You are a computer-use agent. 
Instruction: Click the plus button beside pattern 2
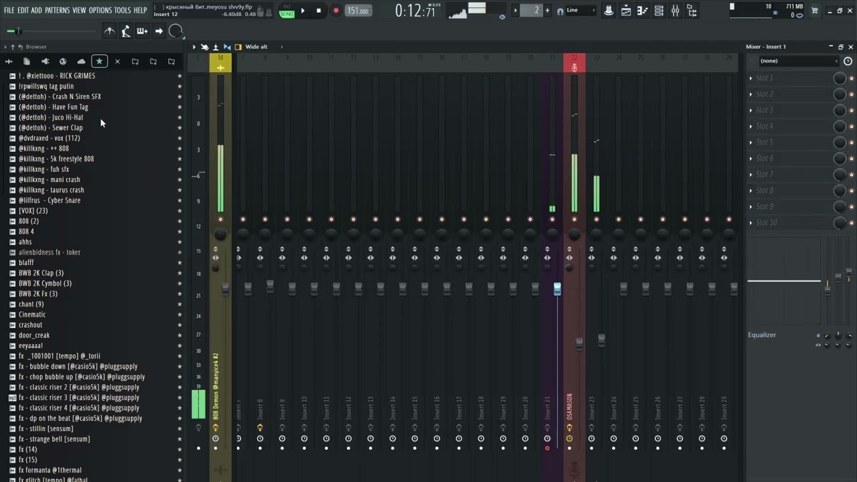tap(547, 11)
